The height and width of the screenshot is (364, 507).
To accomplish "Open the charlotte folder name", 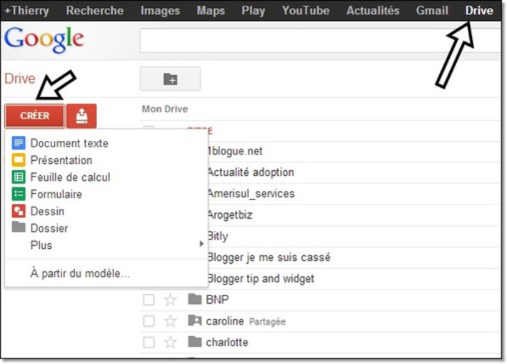I will [227, 343].
